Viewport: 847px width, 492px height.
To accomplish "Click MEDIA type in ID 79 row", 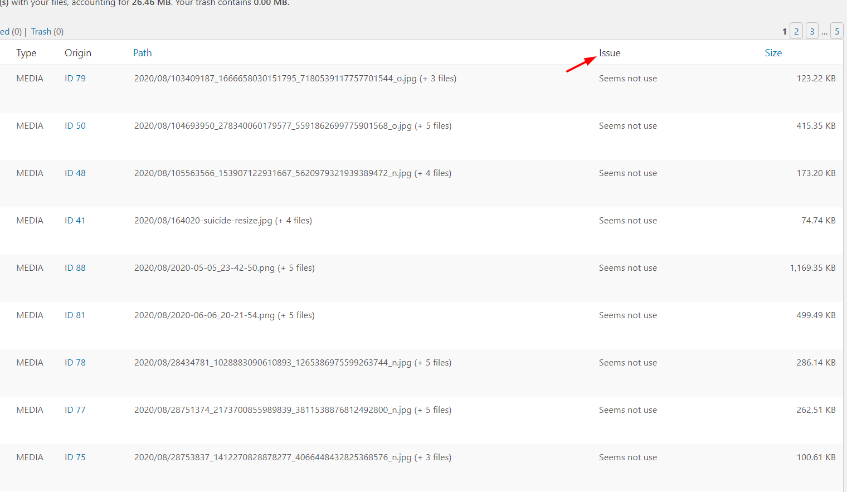I will (x=30, y=79).
